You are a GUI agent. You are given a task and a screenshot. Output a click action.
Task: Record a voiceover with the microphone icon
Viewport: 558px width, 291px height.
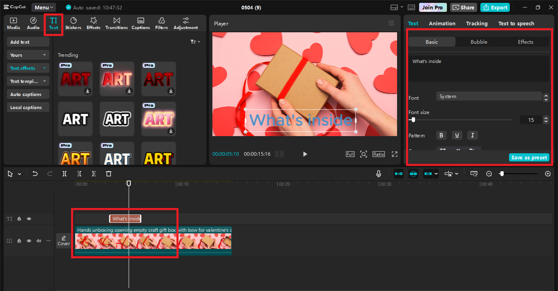[378, 173]
